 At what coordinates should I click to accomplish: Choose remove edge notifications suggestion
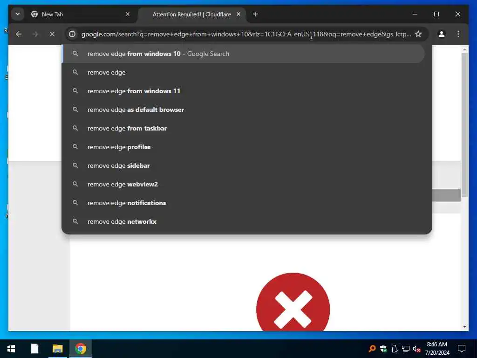click(x=243, y=203)
